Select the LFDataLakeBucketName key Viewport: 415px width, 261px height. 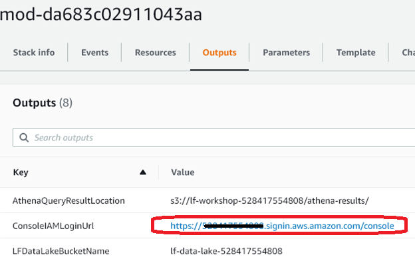(x=61, y=251)
